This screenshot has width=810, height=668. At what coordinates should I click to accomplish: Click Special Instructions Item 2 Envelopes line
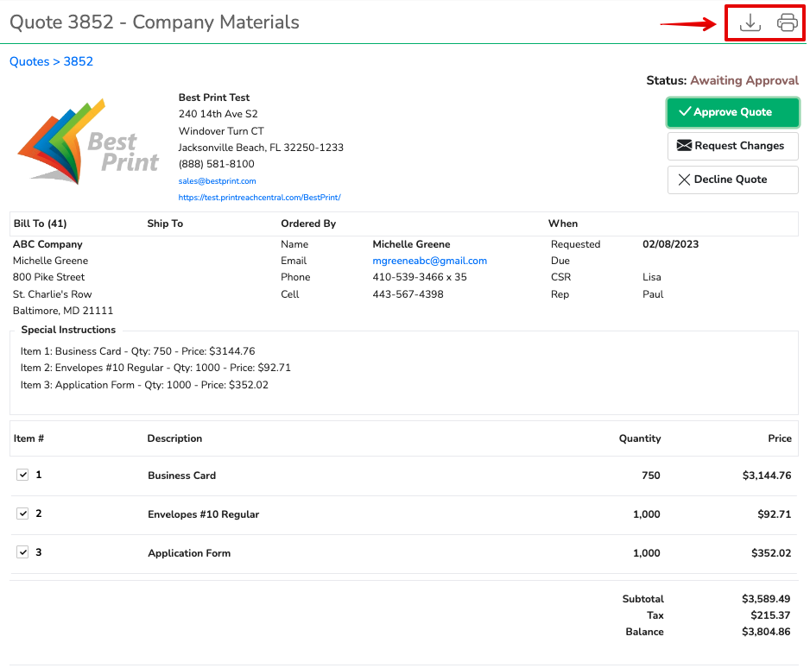coord(155,368)
